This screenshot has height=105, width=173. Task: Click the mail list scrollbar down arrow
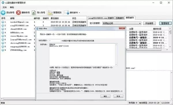pyautogui.click(x=170, y=47)
